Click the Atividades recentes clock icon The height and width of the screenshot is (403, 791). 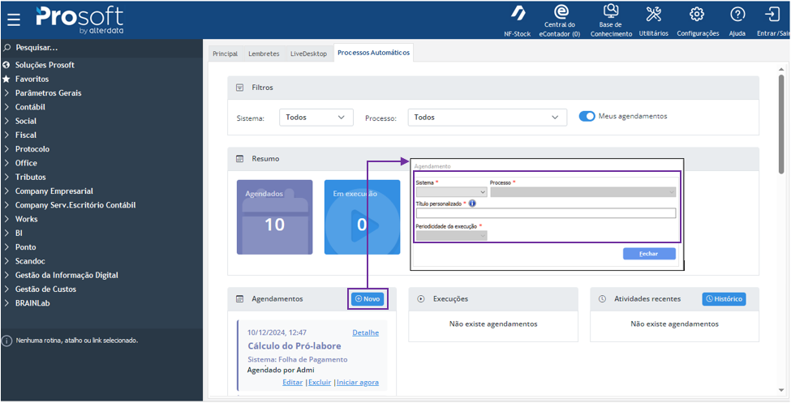pos(602,299)
